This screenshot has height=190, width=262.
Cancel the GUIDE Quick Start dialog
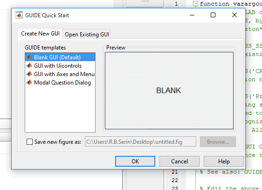(179, 162)
